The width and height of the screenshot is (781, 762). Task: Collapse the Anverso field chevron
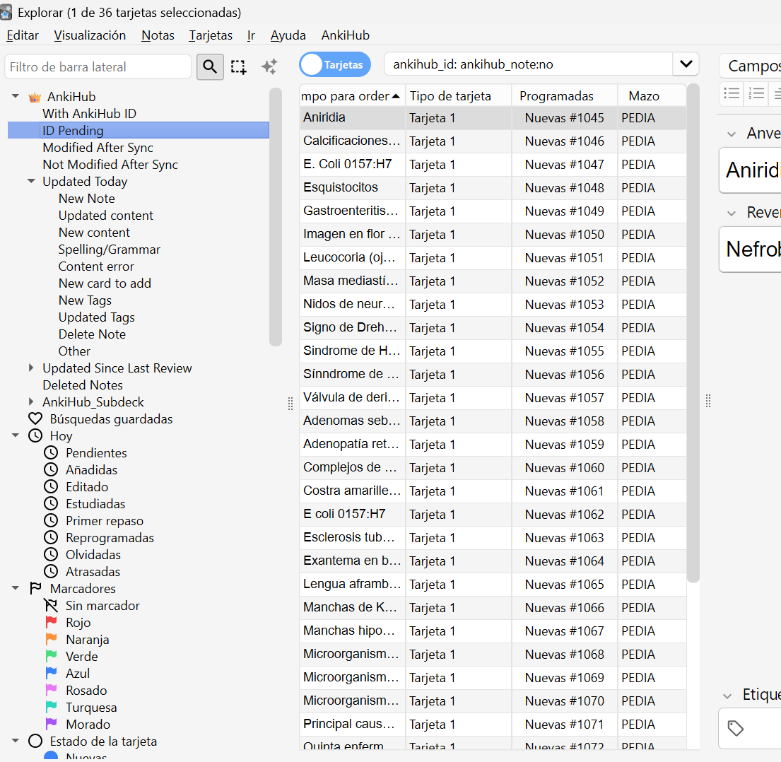pos(732,134)
